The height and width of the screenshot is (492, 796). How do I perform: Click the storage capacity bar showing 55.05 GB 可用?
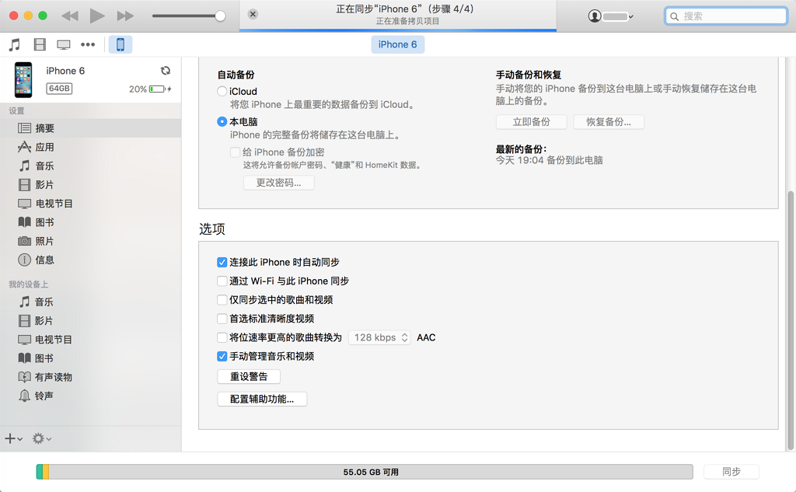[x=365, y=472]
